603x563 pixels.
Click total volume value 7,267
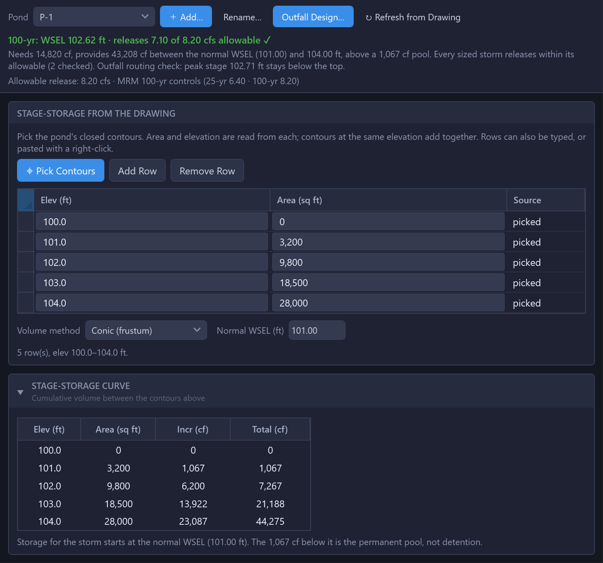tap(270, 486)
